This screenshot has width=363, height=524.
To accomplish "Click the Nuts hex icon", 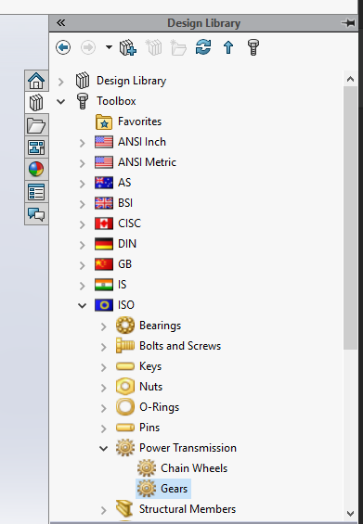I will (x=125, y=387).
